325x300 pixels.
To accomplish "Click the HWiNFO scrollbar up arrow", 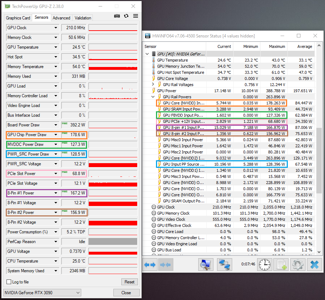I will (319, 45).
